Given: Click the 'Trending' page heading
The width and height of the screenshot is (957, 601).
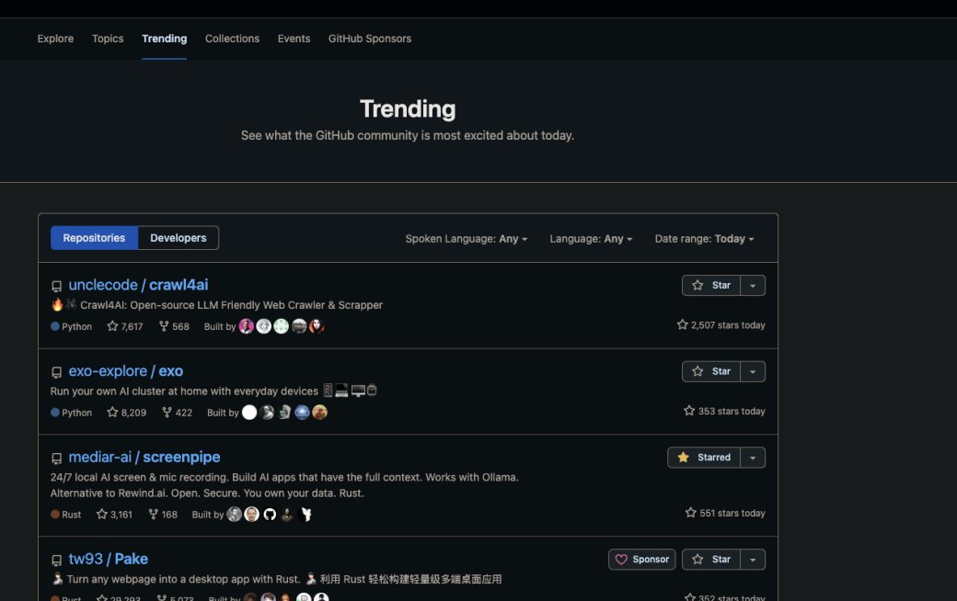Looking at the screenshot, I should (408, 109).
